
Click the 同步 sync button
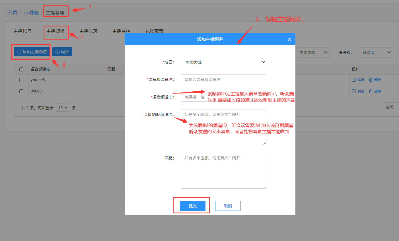click(x=62, y=52)
